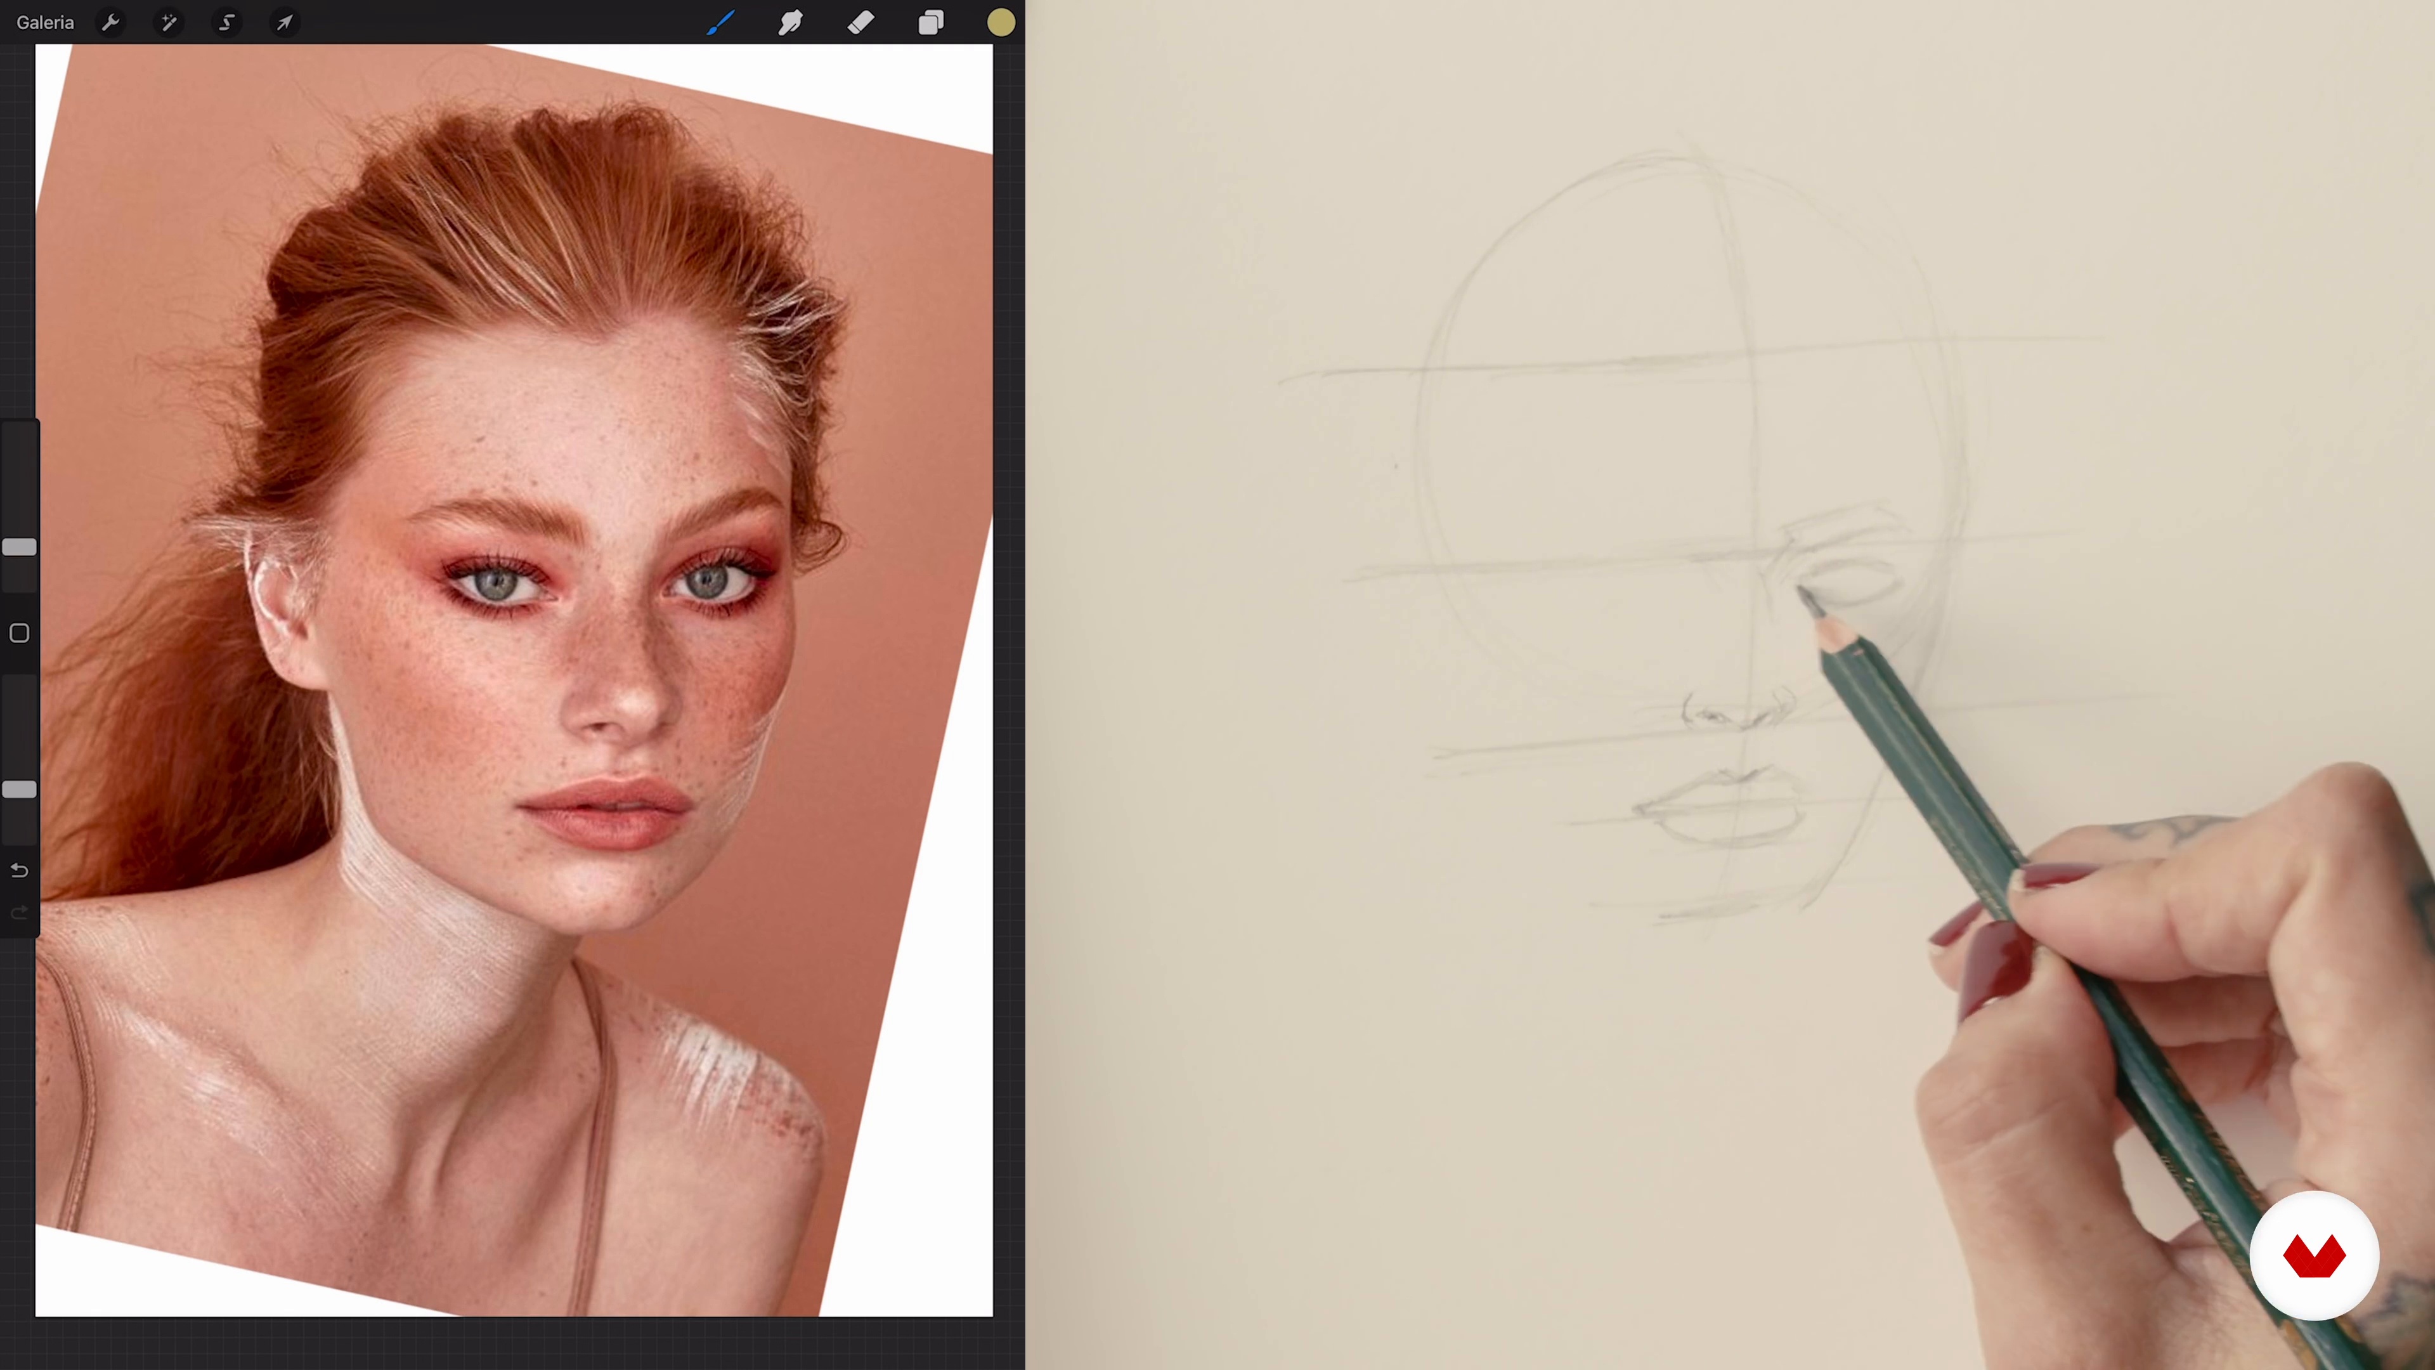Click the brush opacity slider handle

click(x=19, y=790)
